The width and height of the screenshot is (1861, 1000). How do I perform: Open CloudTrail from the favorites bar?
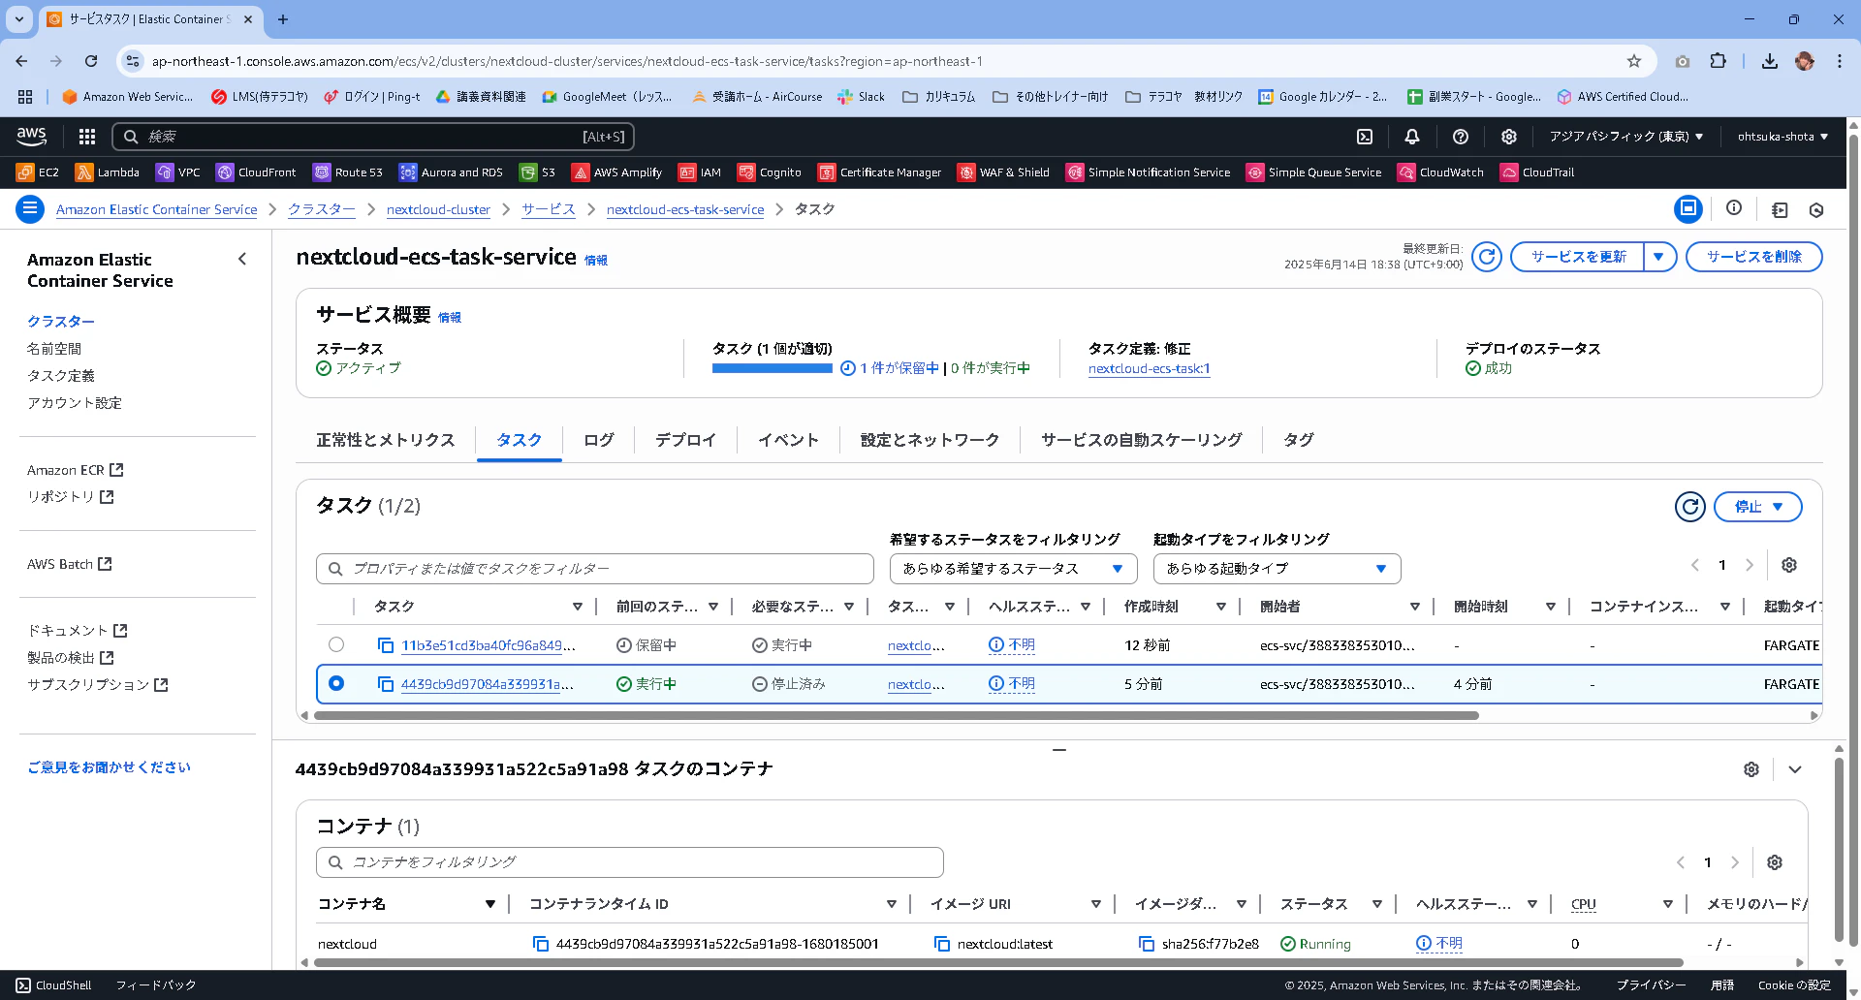[x=1537, y=172]
